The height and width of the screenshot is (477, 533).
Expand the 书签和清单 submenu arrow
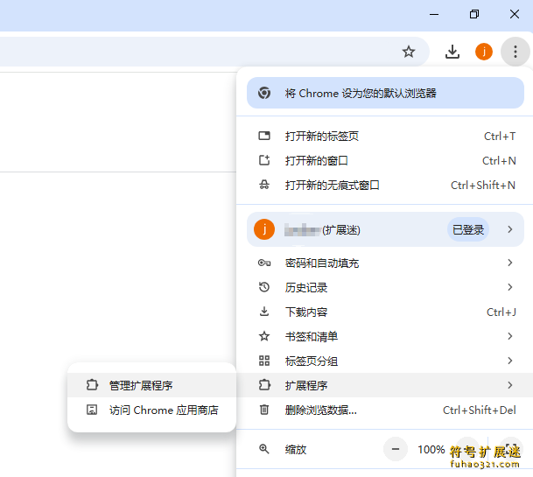click(x=509, y=336)
